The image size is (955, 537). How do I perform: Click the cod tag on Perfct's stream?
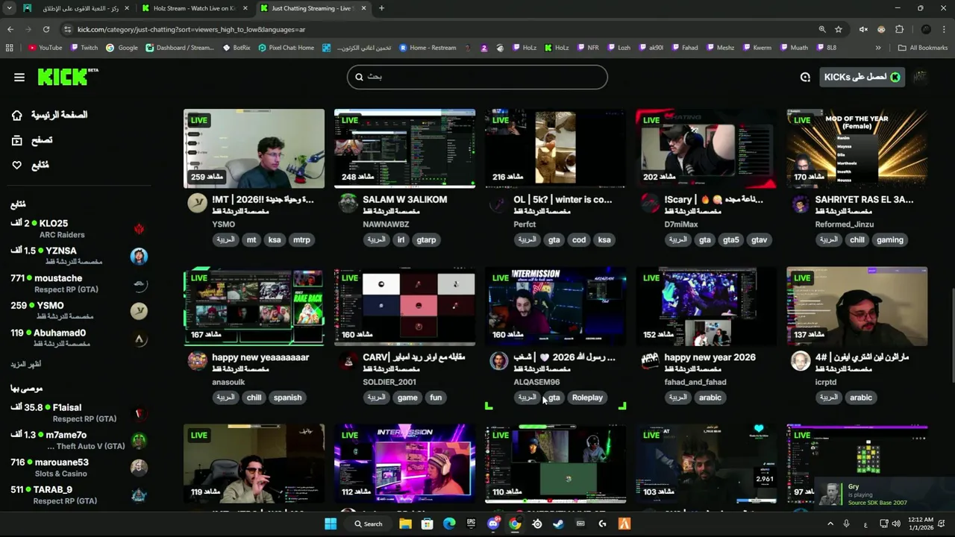coord(579,240)
